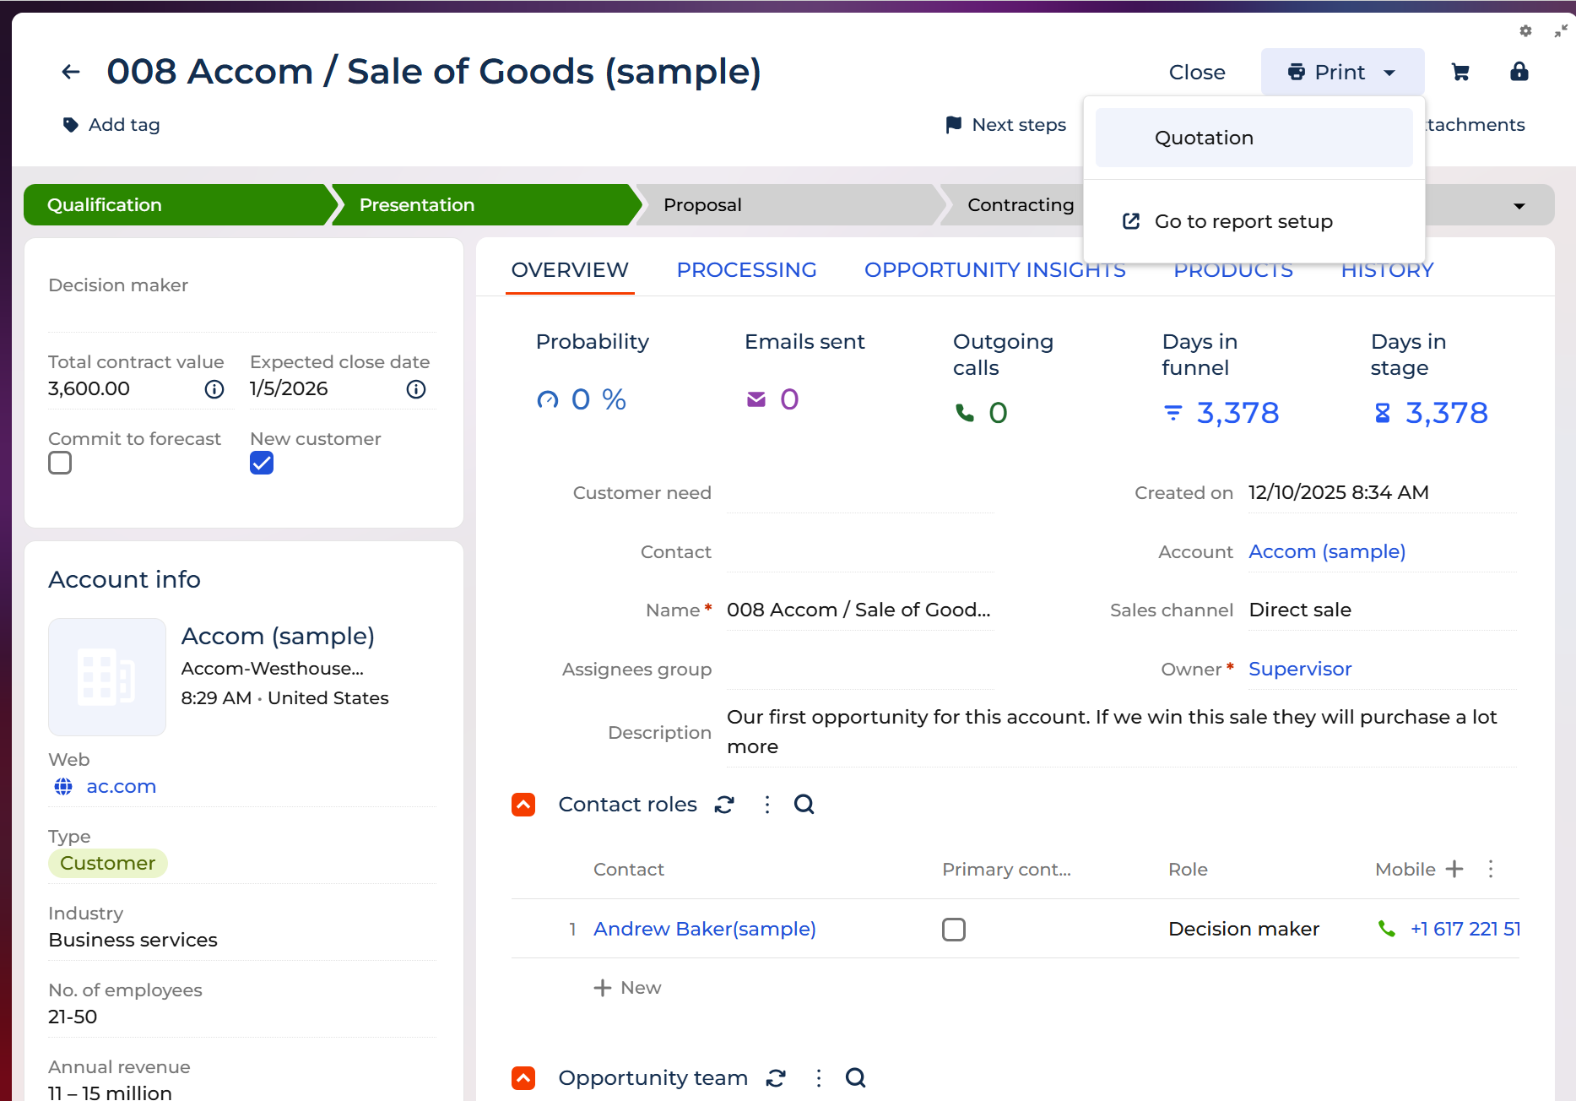
Task: Switch to the Processing tab
Action: click(x=746, y=270)
